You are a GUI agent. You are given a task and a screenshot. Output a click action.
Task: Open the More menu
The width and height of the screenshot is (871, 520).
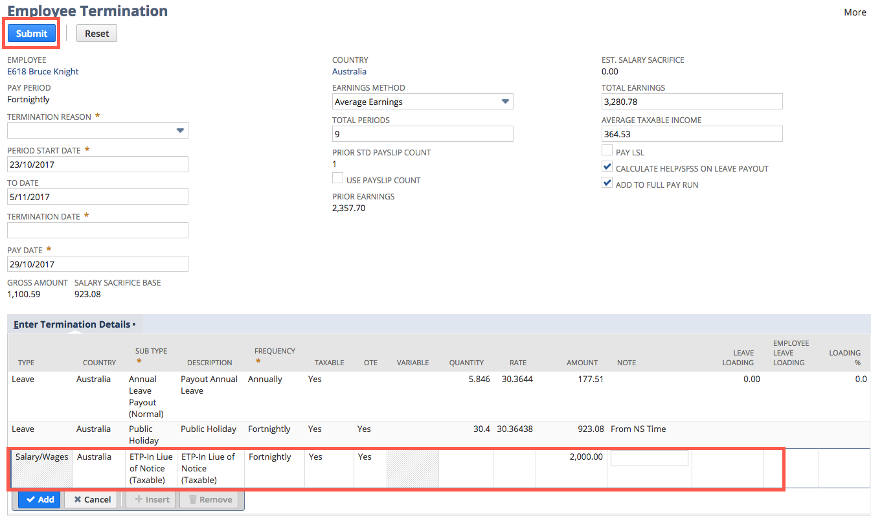point(854,12)
